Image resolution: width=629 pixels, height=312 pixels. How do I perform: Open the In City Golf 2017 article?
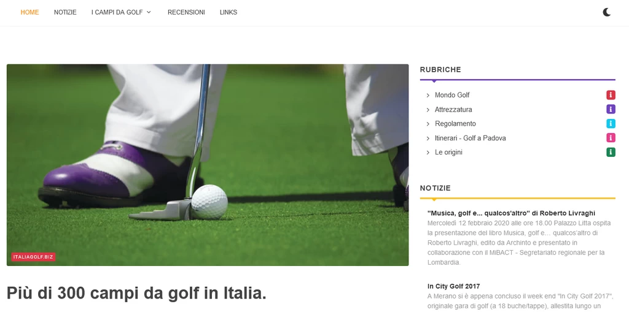(x=454, y=286)
